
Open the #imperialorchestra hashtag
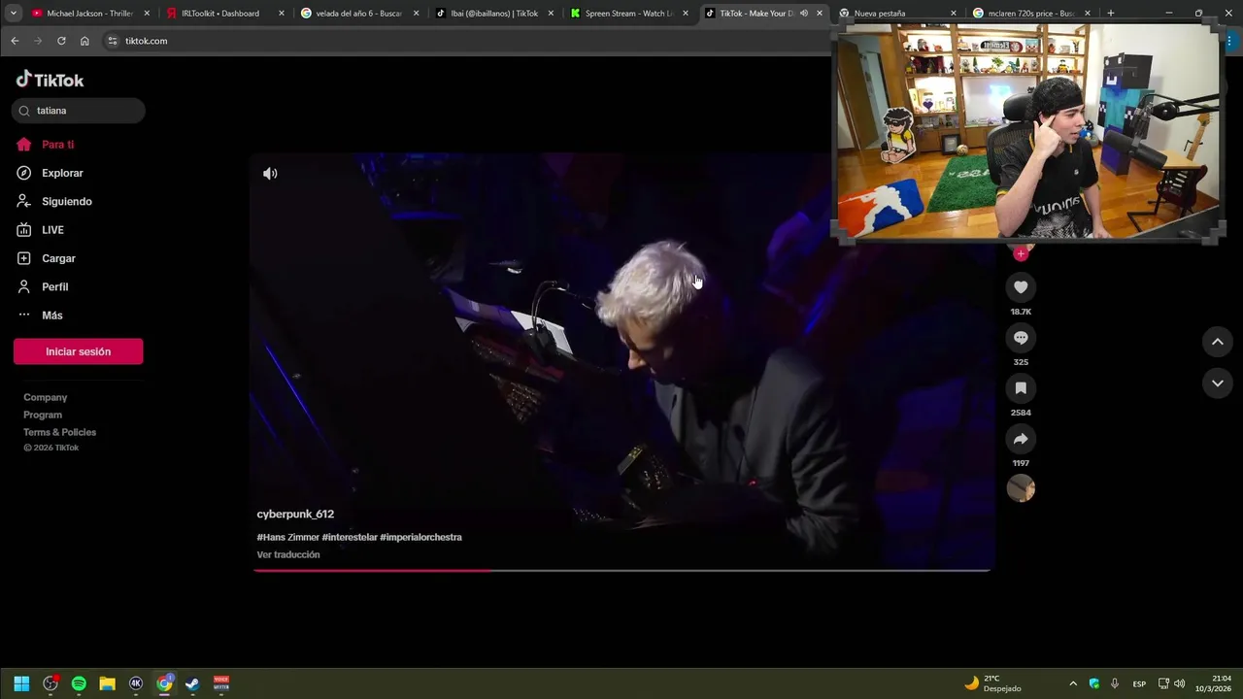pos(420,537)
